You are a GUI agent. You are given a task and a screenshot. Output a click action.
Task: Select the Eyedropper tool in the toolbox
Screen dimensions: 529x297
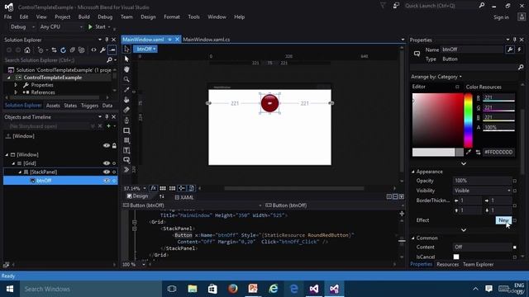point(126,90)
